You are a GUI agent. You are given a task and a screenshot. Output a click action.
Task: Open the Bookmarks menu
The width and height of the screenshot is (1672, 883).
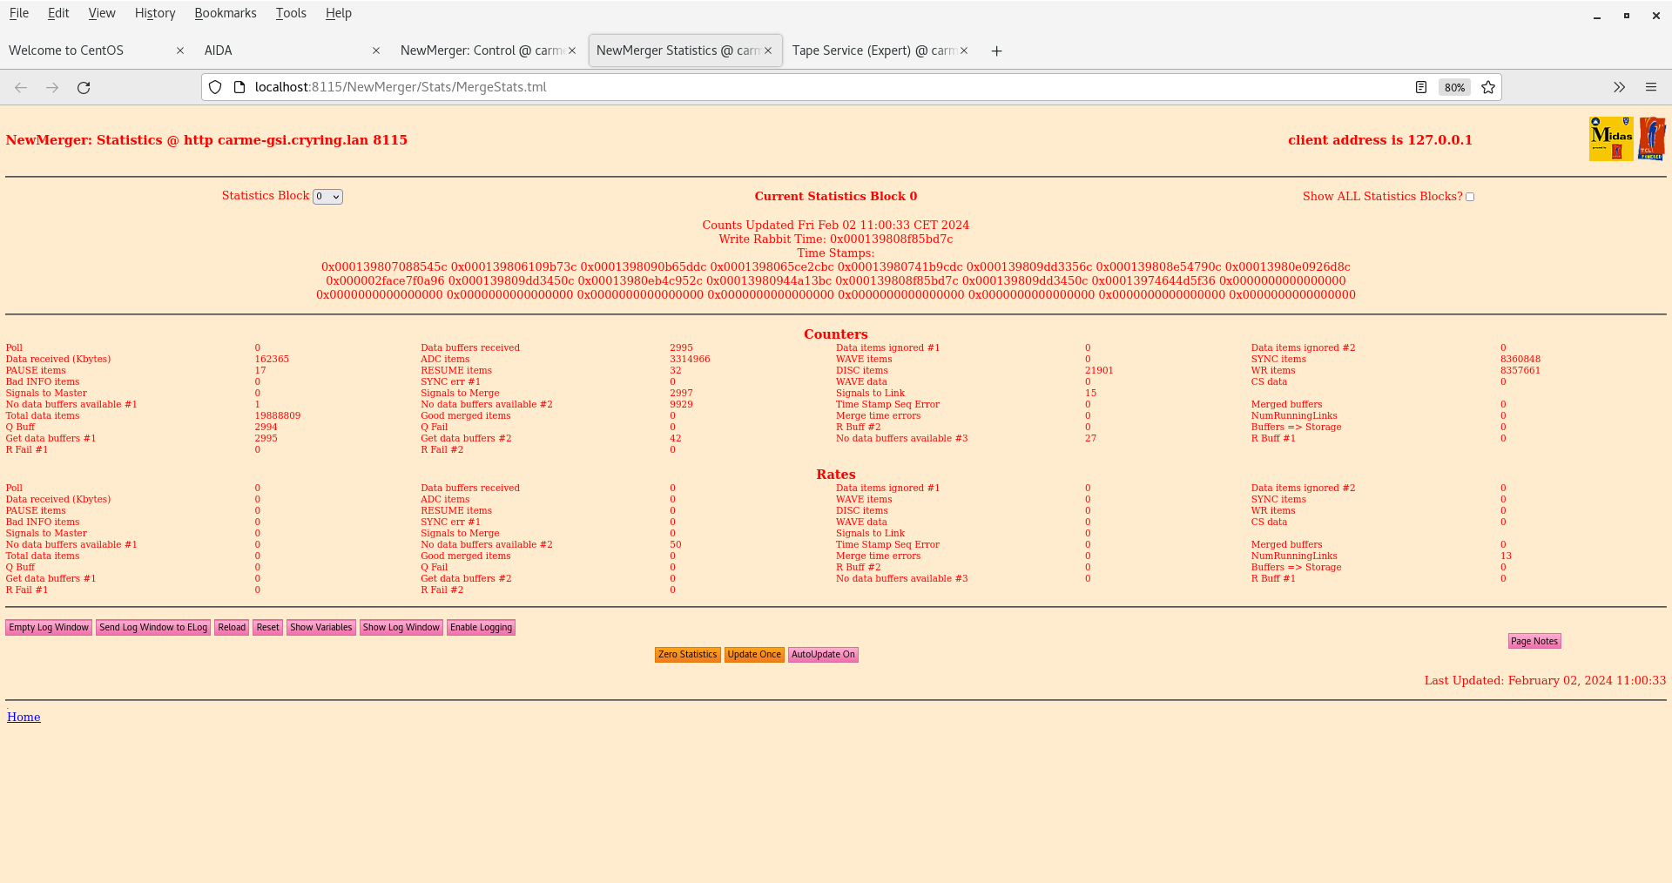pyautogui.click(x=225, y=13)
